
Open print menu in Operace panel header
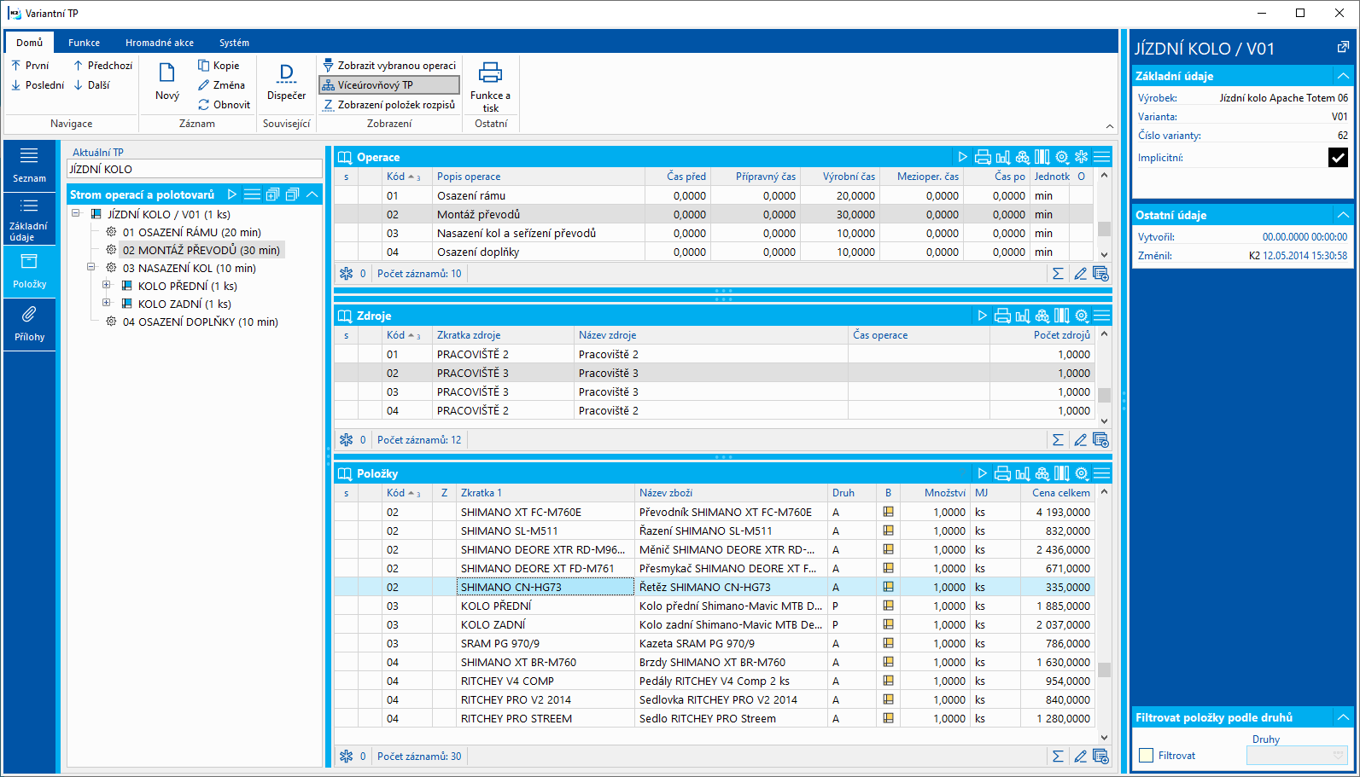[x=983, y=157]
